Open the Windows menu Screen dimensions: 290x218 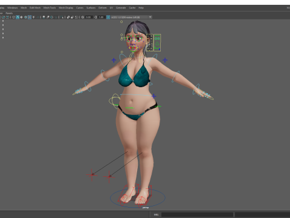click(13, 8)
